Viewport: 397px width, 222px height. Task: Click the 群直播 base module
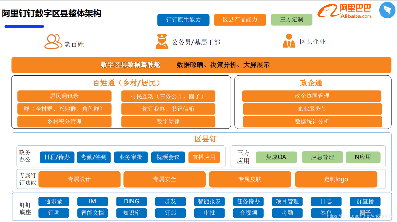point(365,201)
